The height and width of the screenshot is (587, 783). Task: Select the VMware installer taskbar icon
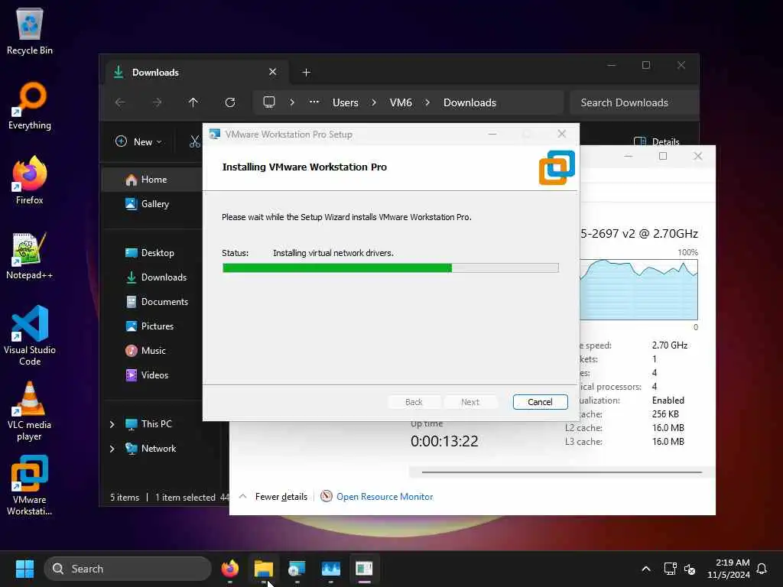click(297, 569)
